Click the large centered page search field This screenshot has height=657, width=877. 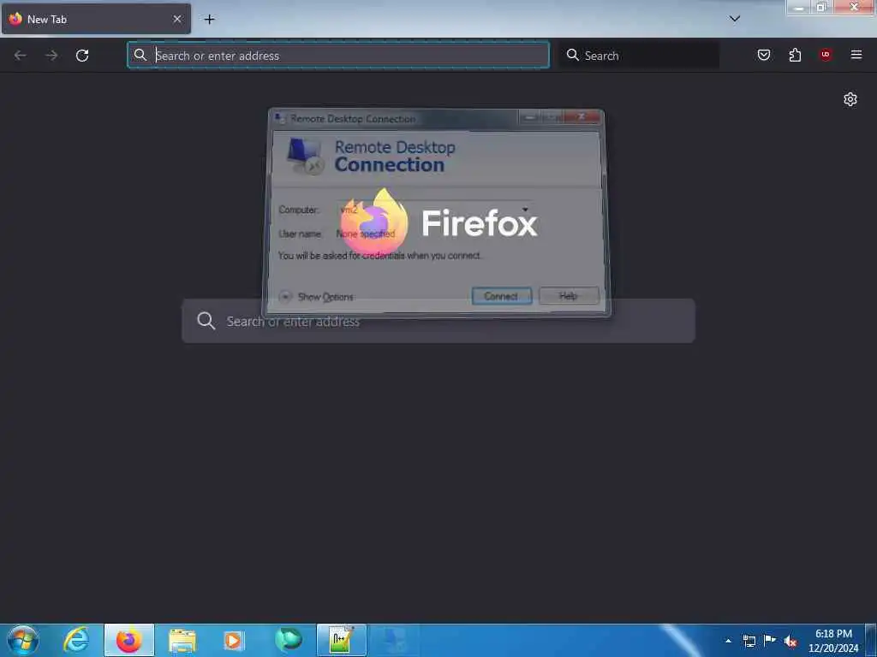pyautogui.click(x=438, y=321)
